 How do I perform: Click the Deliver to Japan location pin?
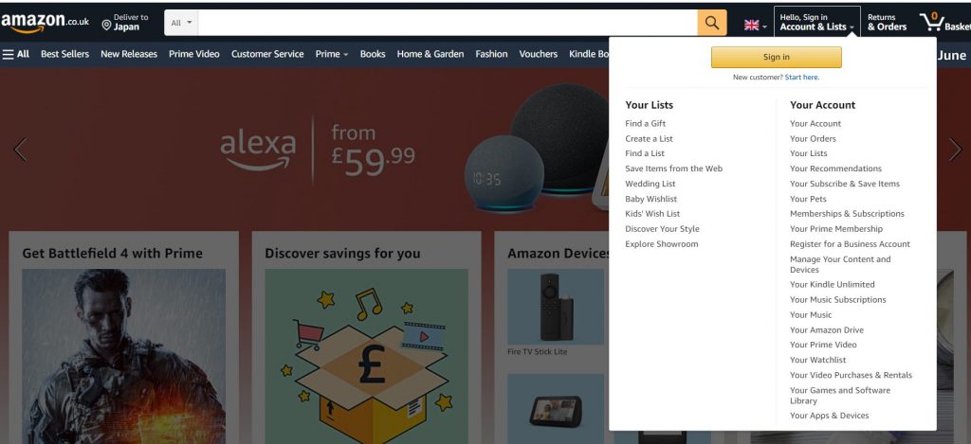click(106, 25)
